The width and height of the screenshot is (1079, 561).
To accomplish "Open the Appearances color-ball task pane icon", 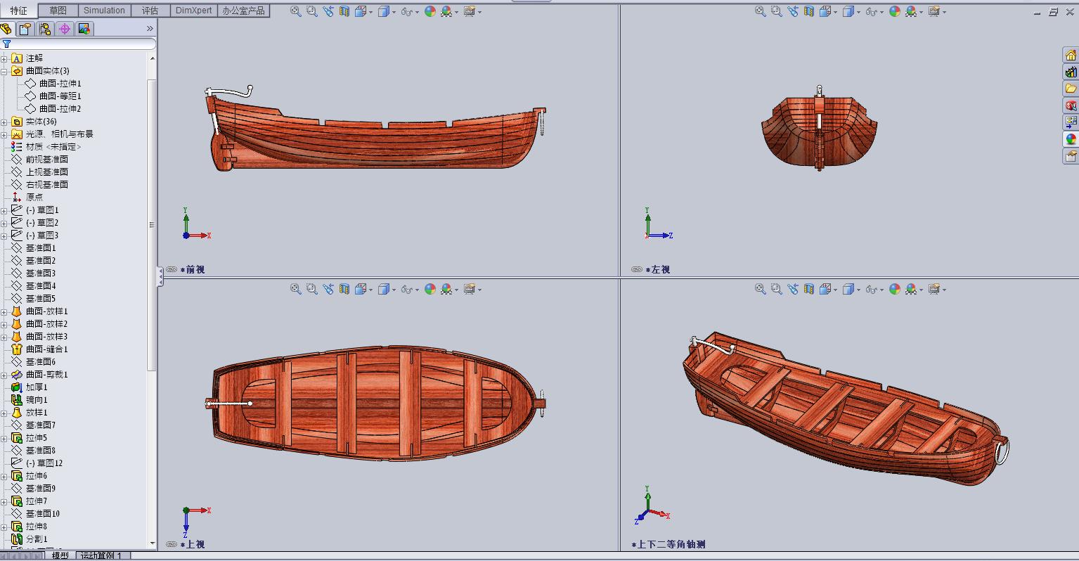I will pos(1071,139).
